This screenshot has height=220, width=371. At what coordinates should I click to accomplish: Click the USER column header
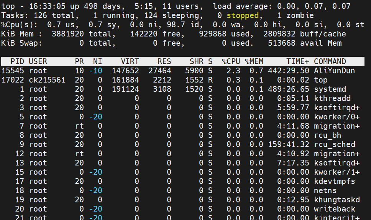tap(38, 61)
